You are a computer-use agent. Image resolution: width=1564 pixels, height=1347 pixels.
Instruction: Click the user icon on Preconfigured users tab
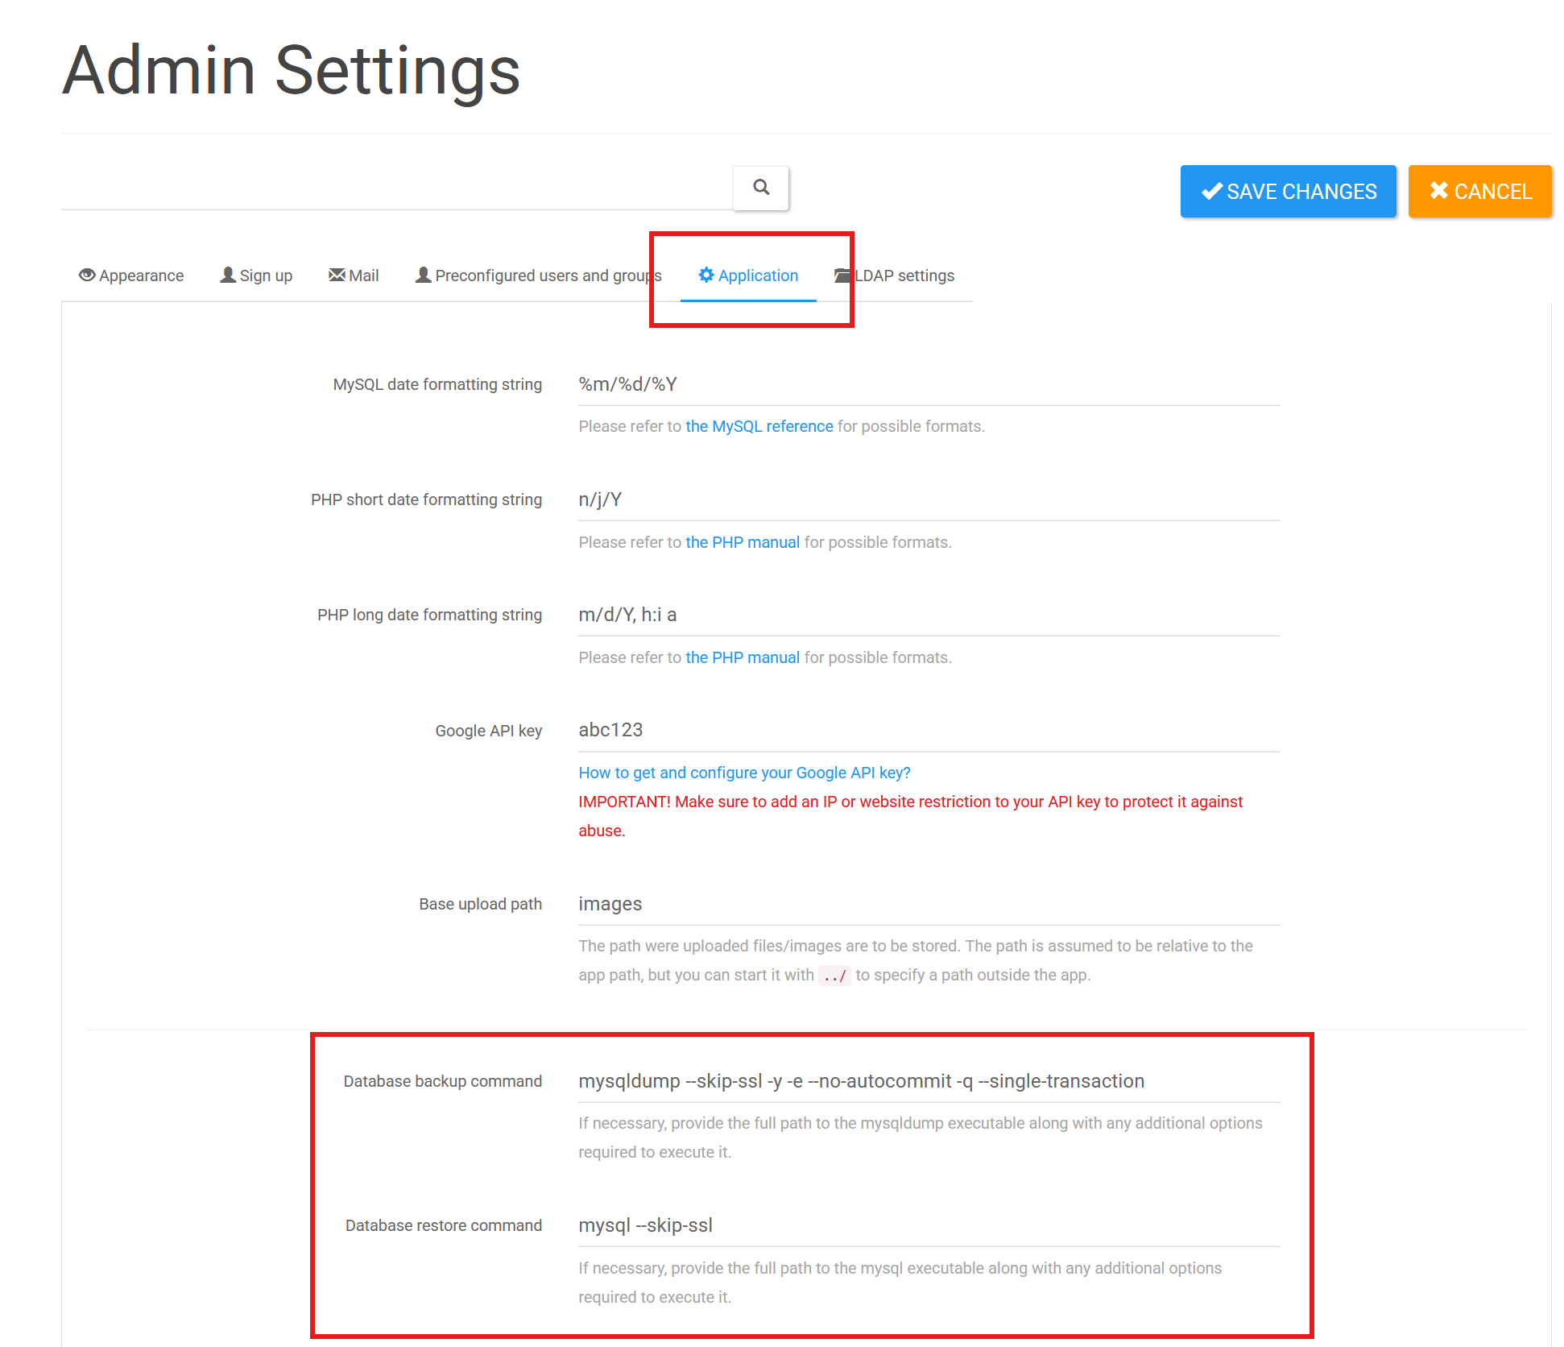coord(422,274)
